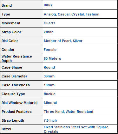The width and height of the screenshot is (118, 134).
Task: Select the Round case shape value
Action: coord(49,67)
